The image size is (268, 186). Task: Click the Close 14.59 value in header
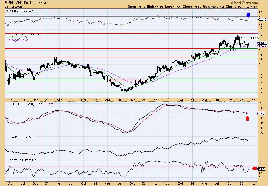192,7
